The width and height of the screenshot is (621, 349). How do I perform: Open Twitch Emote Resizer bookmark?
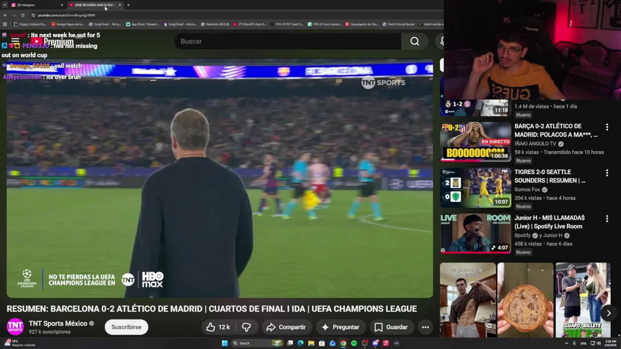coord(399,24)
